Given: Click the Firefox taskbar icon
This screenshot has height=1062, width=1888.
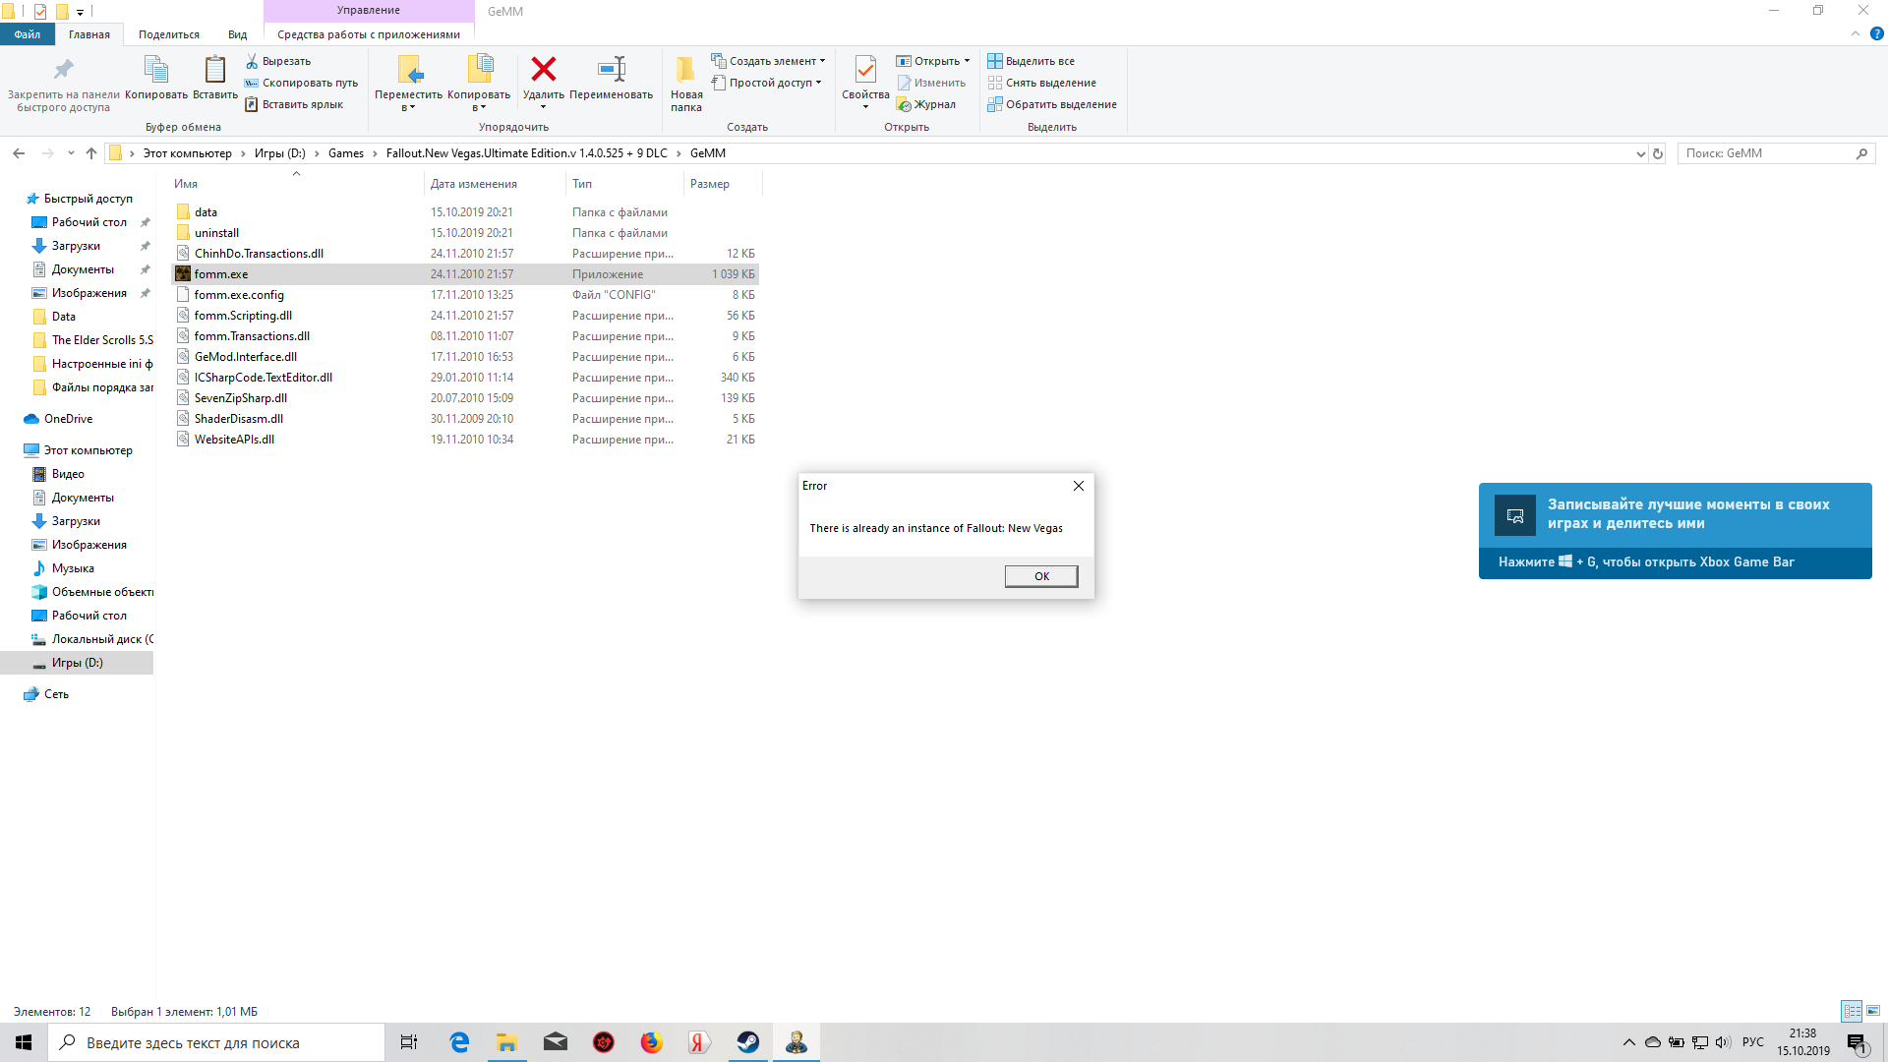Looking at the screenshot, I should 651,1042.
